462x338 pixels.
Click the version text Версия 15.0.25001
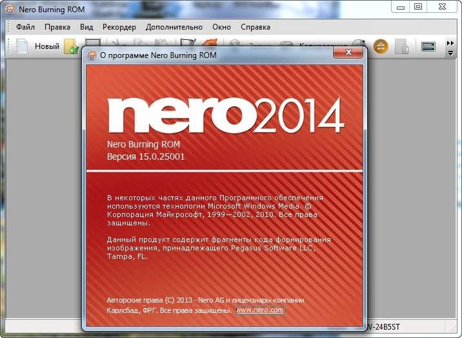(146, 156)
